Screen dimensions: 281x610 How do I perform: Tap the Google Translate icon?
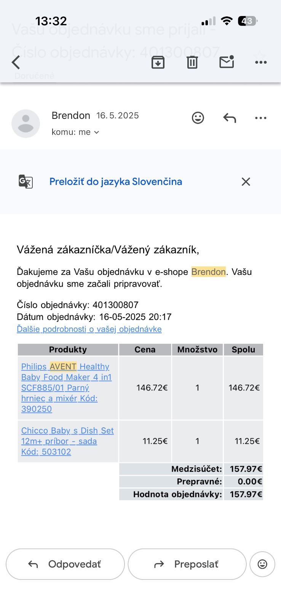click(x=26, y=181)
